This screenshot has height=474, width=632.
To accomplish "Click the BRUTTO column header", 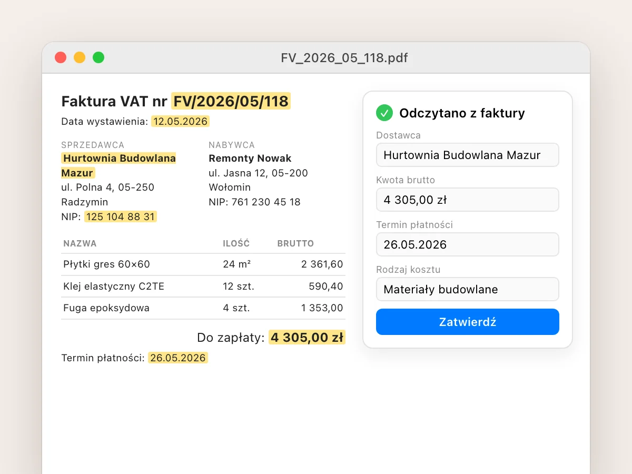I will click(x=295, y=243).
